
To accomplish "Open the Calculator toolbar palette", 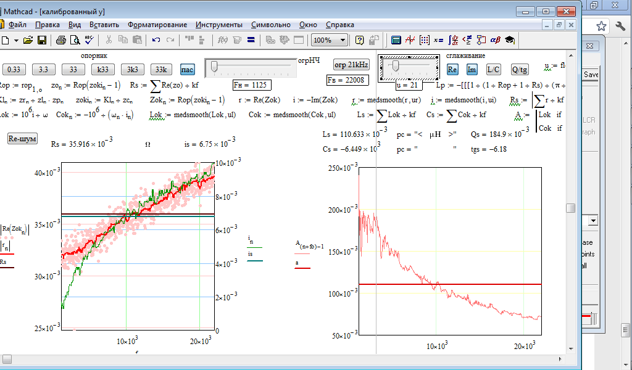I will point(396,40).
